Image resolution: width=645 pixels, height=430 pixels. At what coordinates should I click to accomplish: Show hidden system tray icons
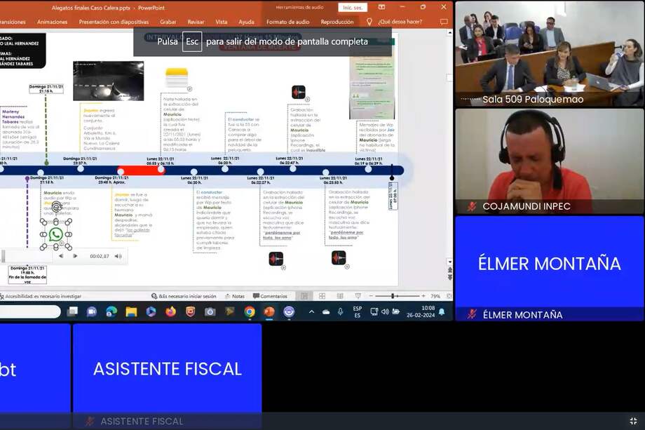coord(311,311)
